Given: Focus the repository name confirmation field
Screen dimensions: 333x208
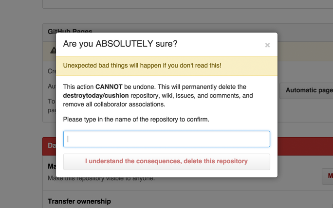Looking at the screenshot, I should (x=166, y=139).
